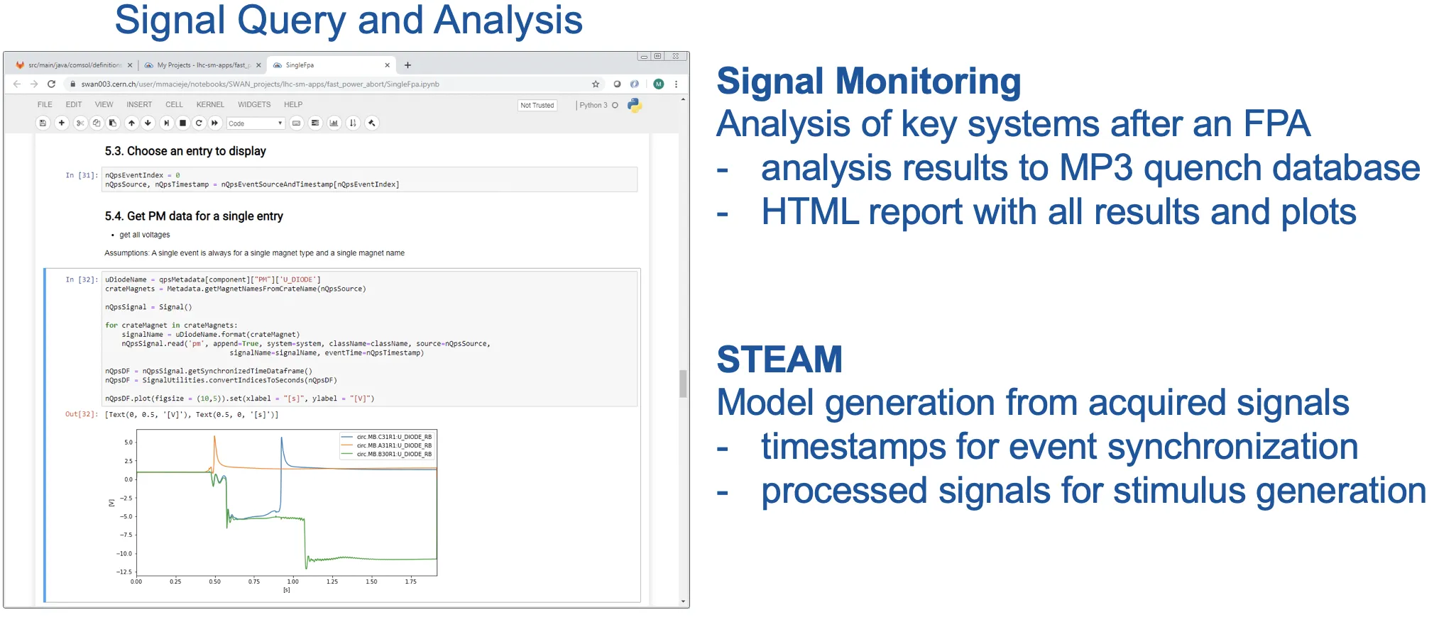Paste cells below icon
The height and width of the screenshot is (617, 1434).
113,123
